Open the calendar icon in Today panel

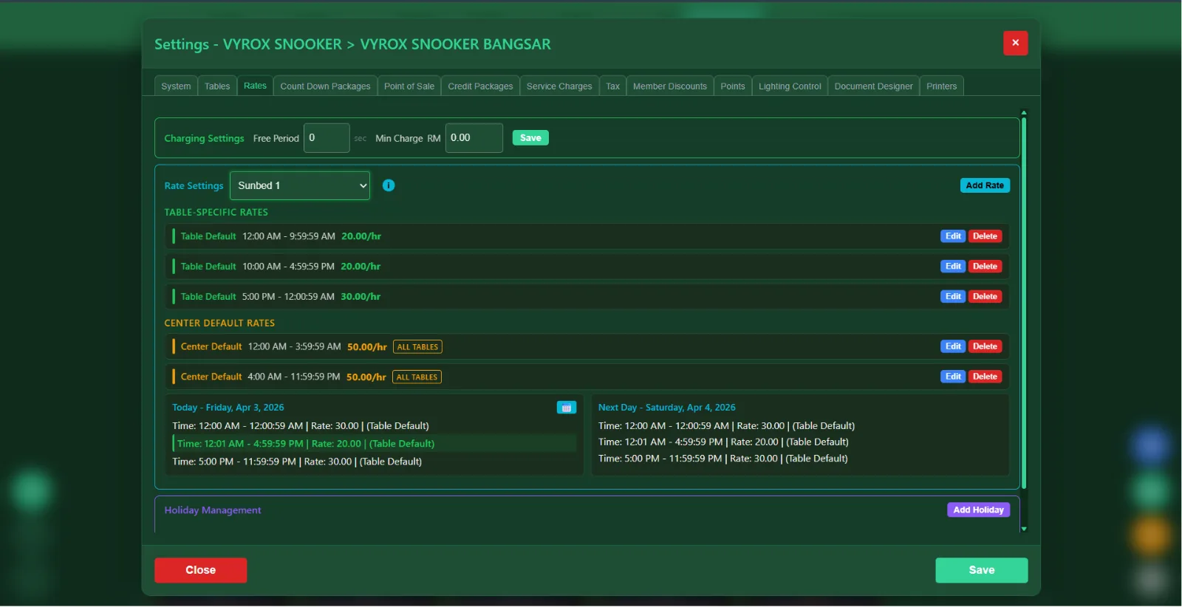tap(567, 408)
